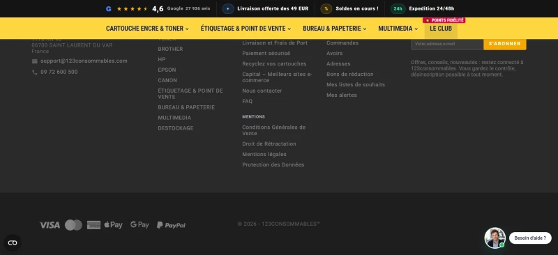558x255 pixels.
Task: Click the phone handset icon
Action: point(34,72)
